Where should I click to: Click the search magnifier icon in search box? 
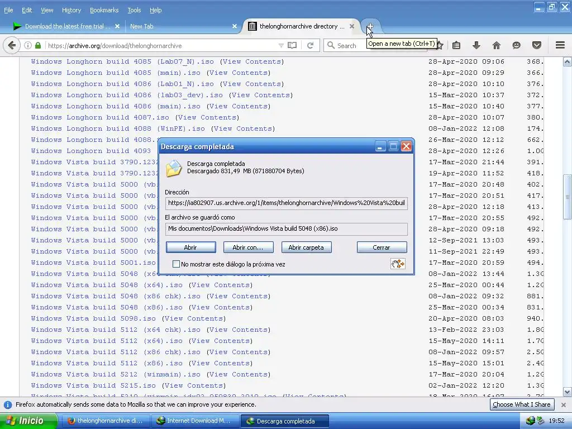tap(331, 45)
